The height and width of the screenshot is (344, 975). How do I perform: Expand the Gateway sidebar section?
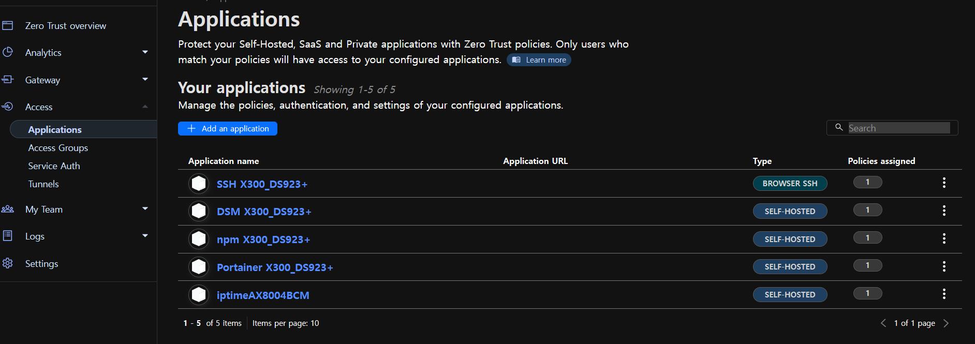145,80
